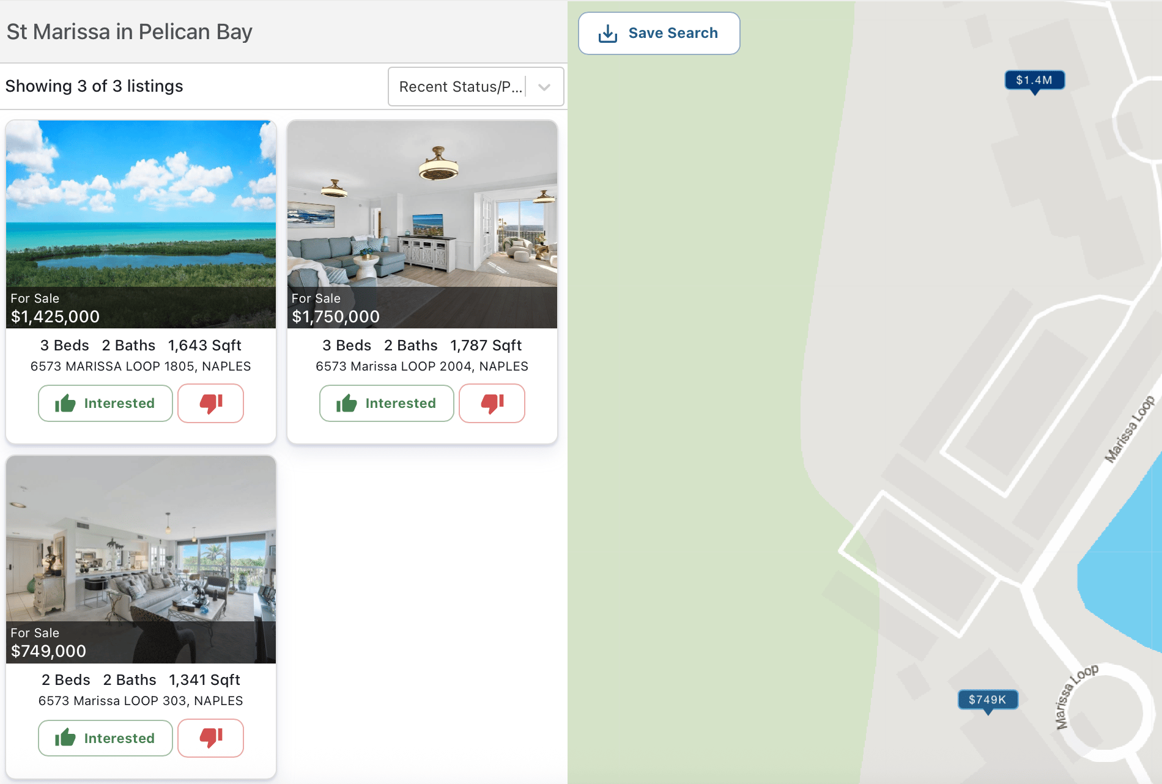Click thumbs-down icon for Marissa Loop 2004

pos(492,404)
